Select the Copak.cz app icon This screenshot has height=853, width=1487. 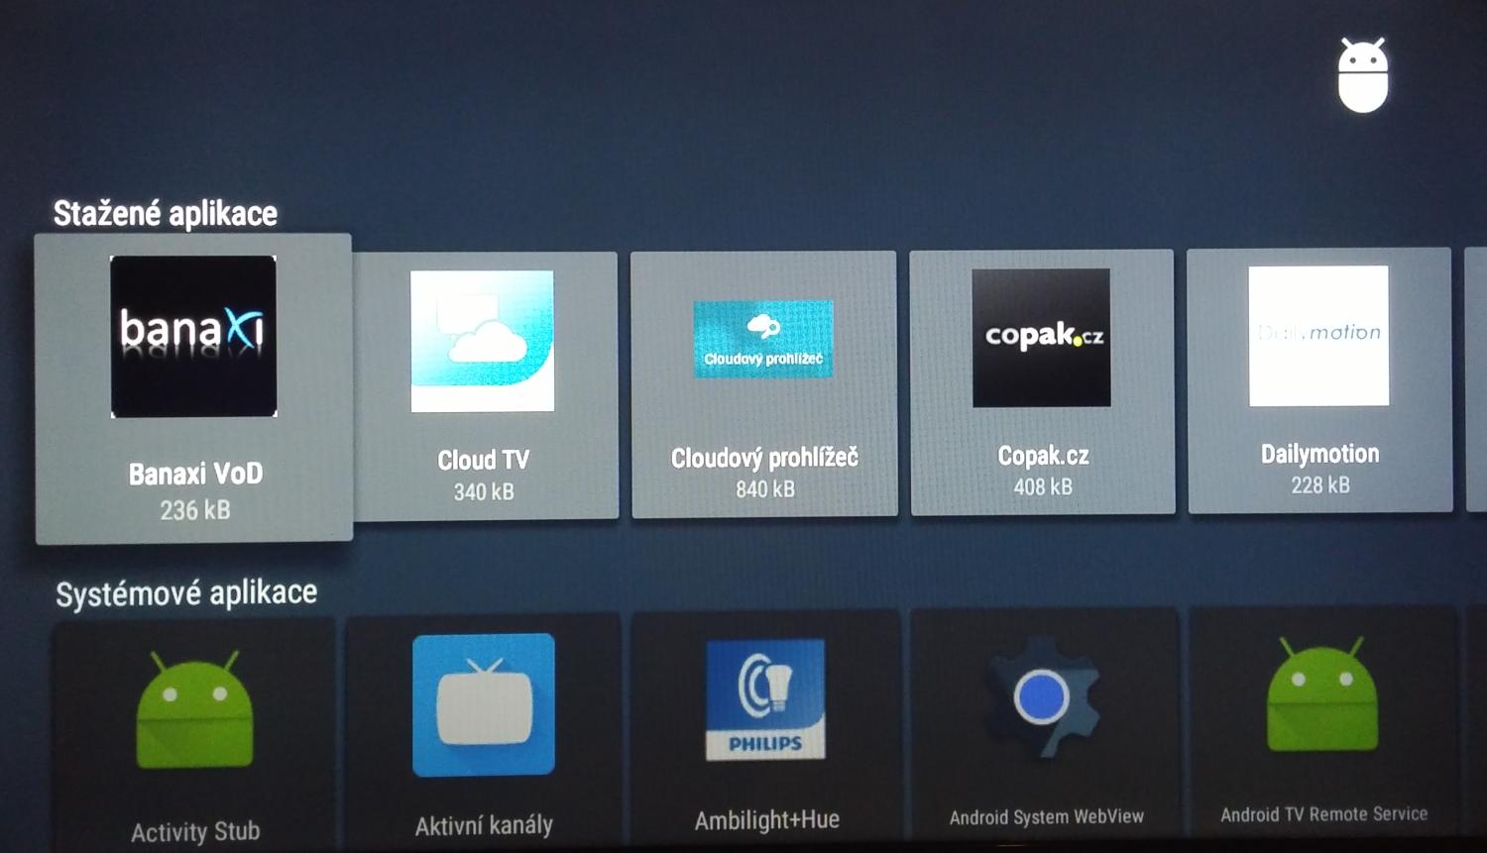(1041, 337)
